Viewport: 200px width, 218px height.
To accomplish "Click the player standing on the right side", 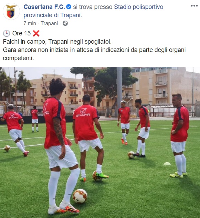I will click(179, 135).
